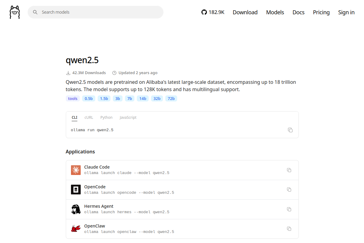Go to the Models page
Viewport: 364px width, 243px height.
pos(275,12)
